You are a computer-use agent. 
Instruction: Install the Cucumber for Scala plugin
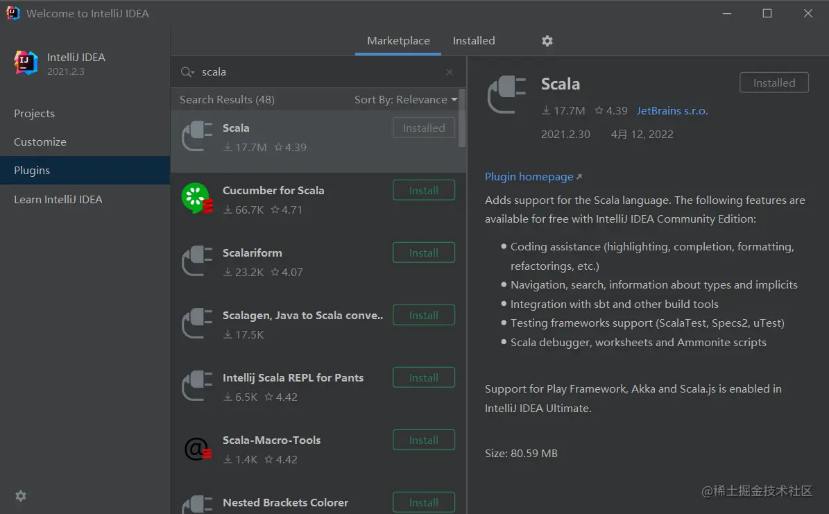pyautogui.click(x=423, y=190)
